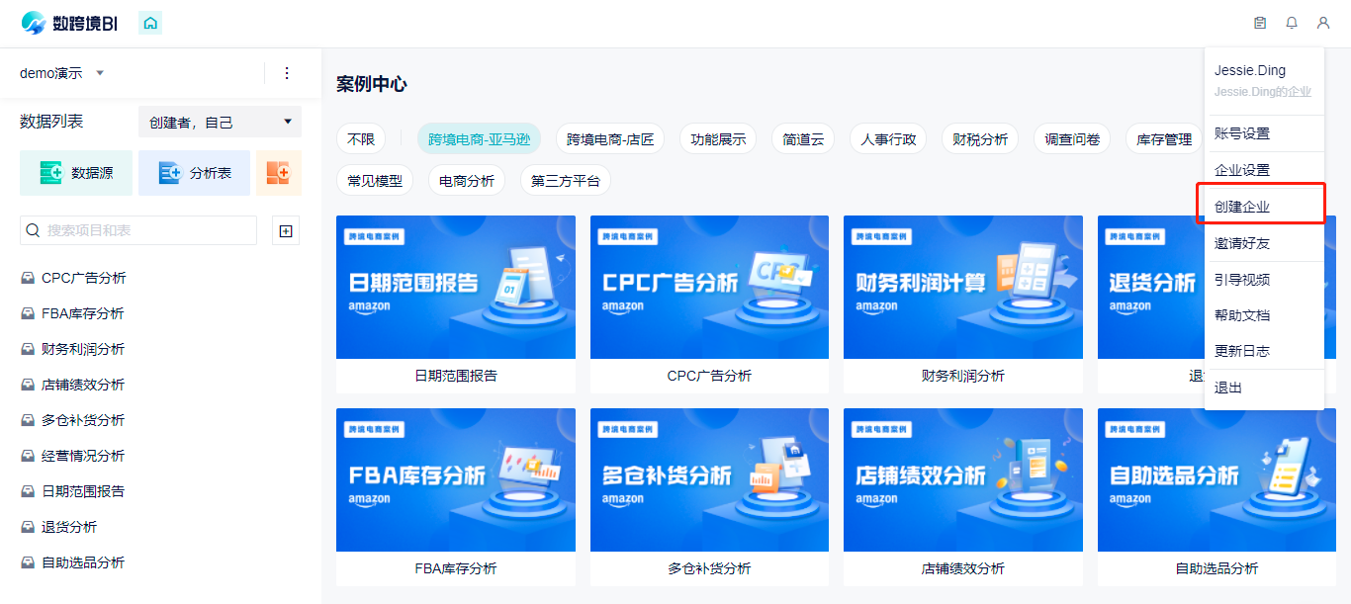Select the 人事行政 category tag

coord(888,139)
